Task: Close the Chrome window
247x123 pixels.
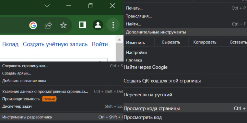Action: point(113,6)
